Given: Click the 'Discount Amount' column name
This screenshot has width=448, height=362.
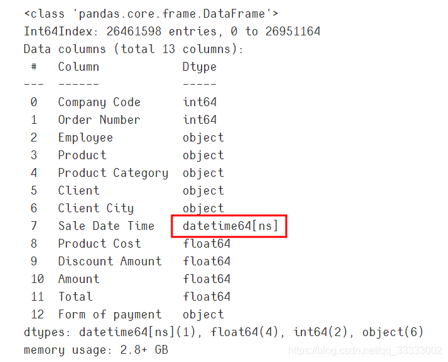Looking at the screenshot, I should click(110, 261).
